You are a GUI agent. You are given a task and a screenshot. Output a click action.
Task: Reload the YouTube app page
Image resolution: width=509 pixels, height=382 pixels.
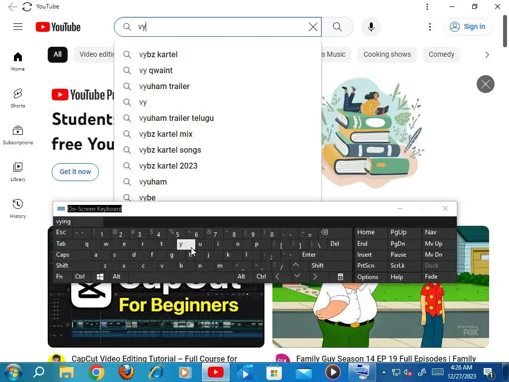click(27, 6)
